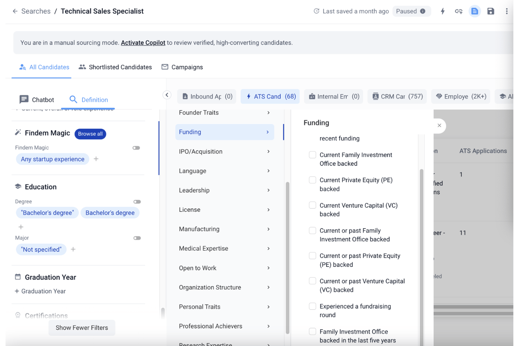
Task: Expand the Manufacturing category
Action: [x=224, y=229]
